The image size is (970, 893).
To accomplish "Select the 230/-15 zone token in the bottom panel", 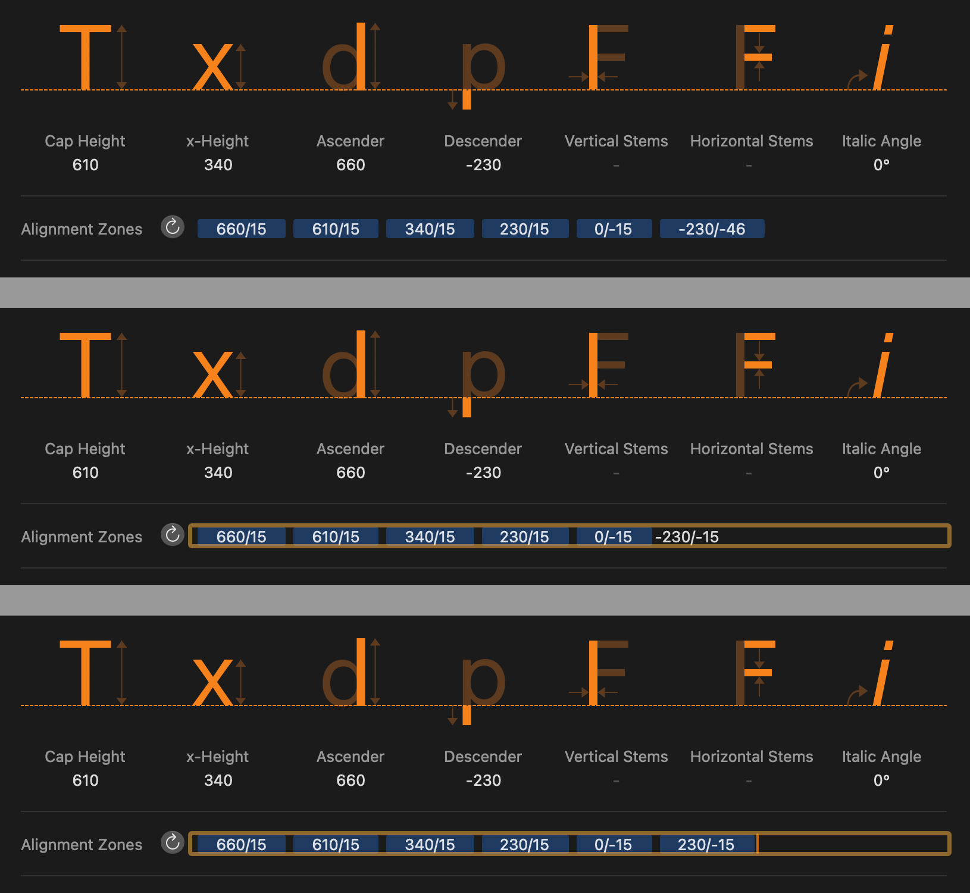I will [706, 845].
